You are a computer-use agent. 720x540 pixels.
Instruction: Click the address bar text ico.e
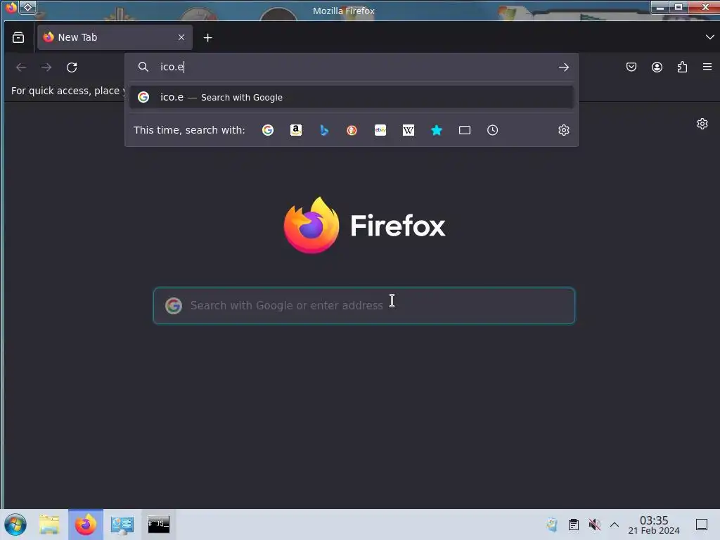[172, 67]
